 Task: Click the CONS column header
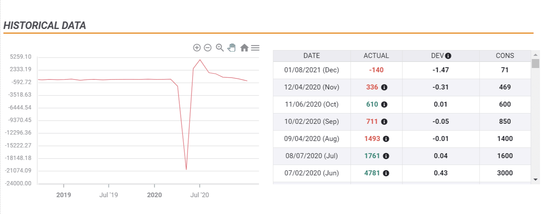tap(505, 56)
